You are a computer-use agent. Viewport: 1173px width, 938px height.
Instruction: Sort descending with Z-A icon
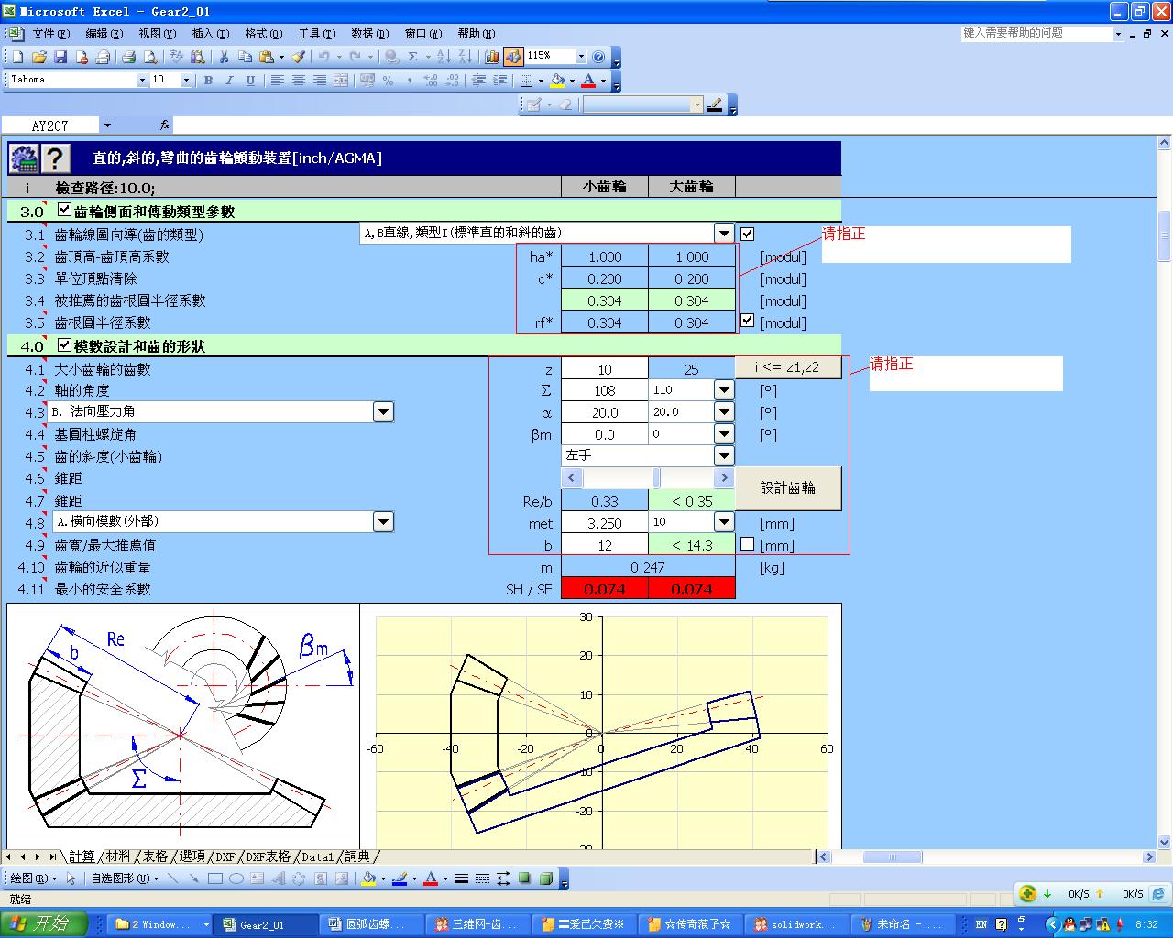[466, 57]
